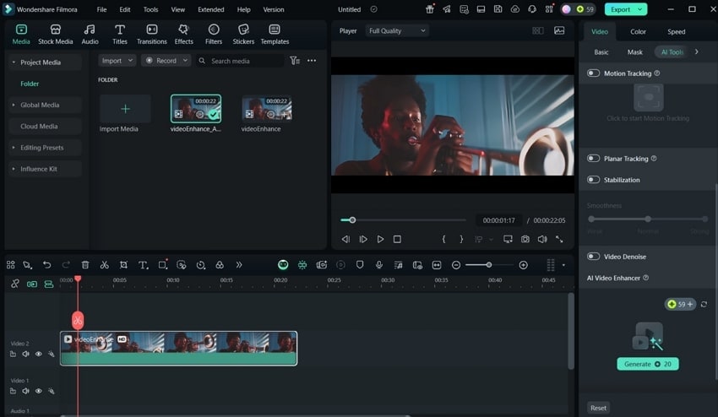The image size is (718, 417).
Task: Open the Transitions panel
Action: (151, 35)
